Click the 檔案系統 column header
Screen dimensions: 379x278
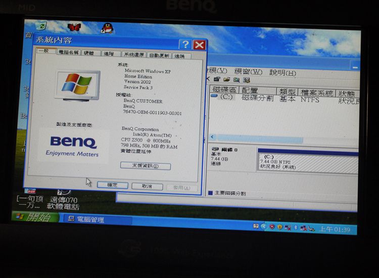point(317,92)
